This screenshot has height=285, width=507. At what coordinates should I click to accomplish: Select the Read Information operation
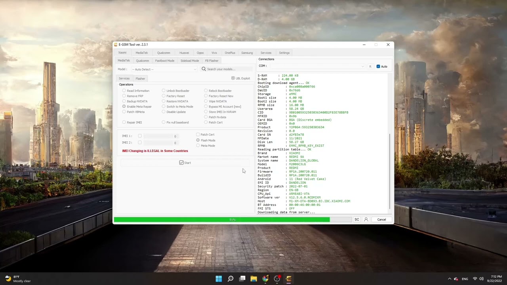(124, 91)
